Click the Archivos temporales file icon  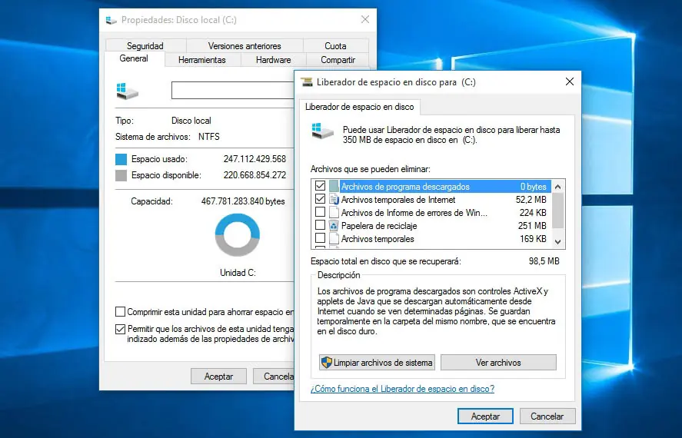(334, 238)
